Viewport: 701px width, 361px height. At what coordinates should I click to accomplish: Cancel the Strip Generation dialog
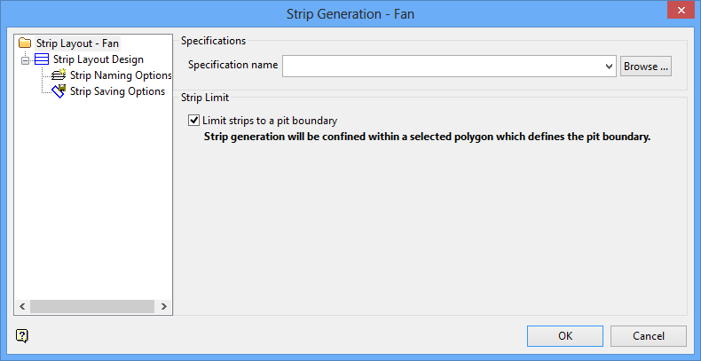[649, 336]
